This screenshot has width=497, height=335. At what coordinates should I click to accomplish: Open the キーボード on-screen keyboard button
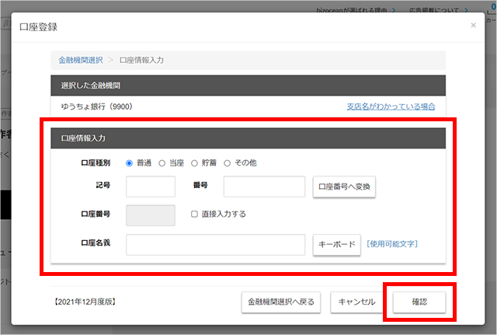point(336,245)
